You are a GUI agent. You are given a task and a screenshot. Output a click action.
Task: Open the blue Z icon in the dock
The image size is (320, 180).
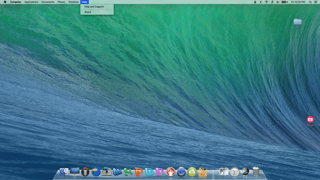(x=181, y=172)
